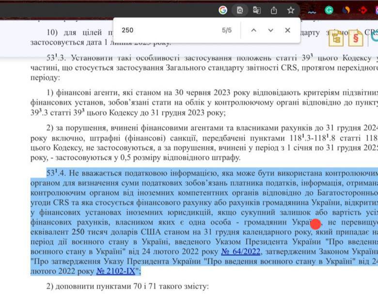378x294 pixels.
Task: Click the find-in-page search icon
Action: coord(239,10)
